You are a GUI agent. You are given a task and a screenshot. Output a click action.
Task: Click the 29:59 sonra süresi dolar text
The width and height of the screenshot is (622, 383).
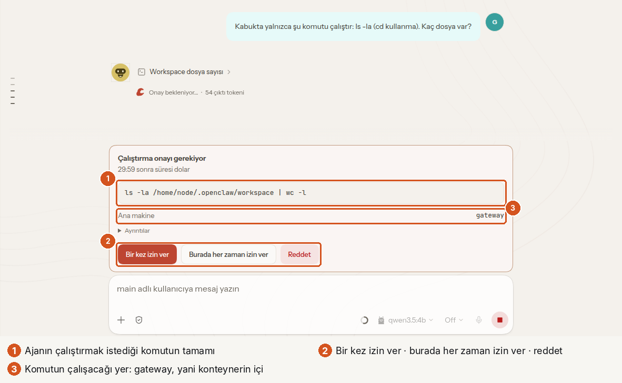click(154, 169)
